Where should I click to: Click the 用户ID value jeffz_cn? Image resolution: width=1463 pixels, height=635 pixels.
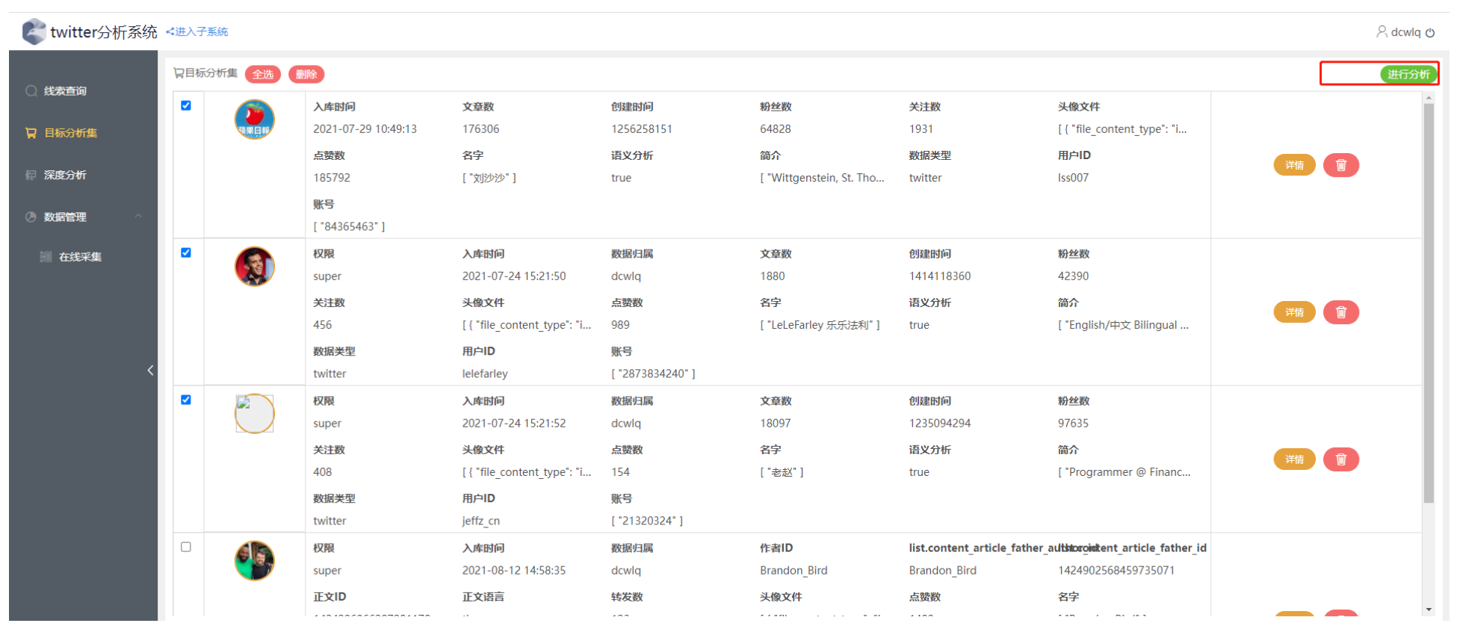point(480,521)
